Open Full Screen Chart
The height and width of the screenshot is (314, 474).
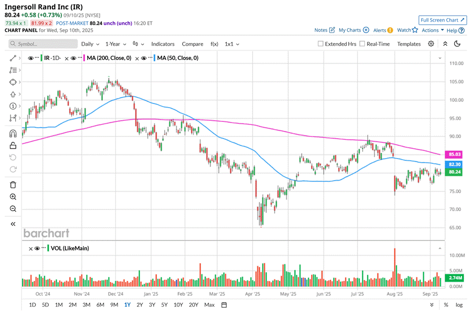click(443, 20)
